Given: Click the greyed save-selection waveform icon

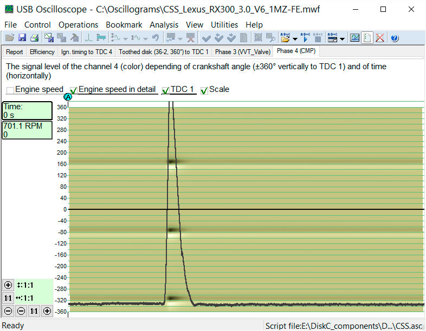Looking at the screenshot, I should point(61,38).
